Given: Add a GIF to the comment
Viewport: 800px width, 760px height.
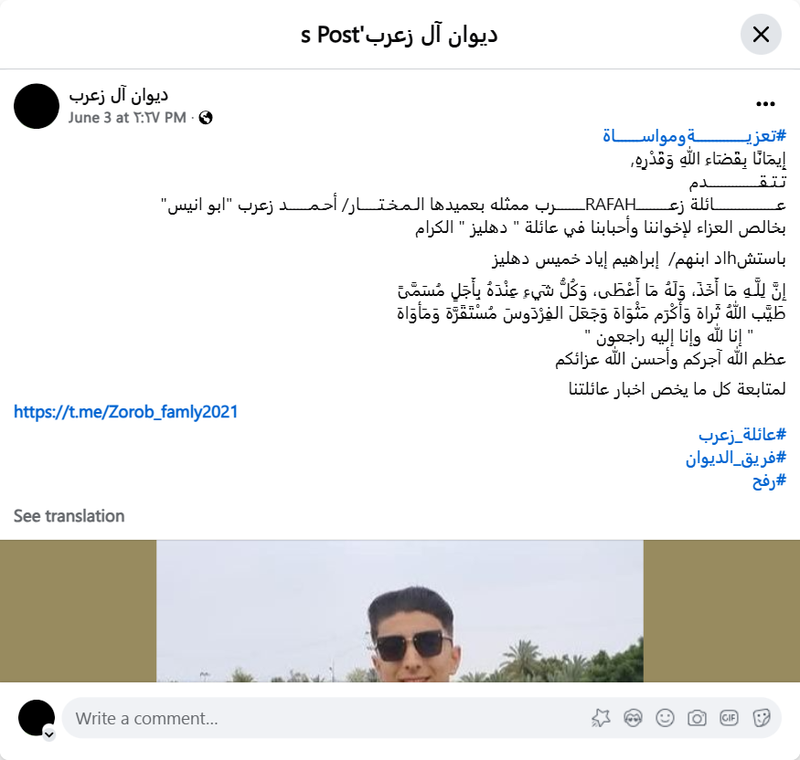Looking at the screenshot, I should [x=729, y=718].
